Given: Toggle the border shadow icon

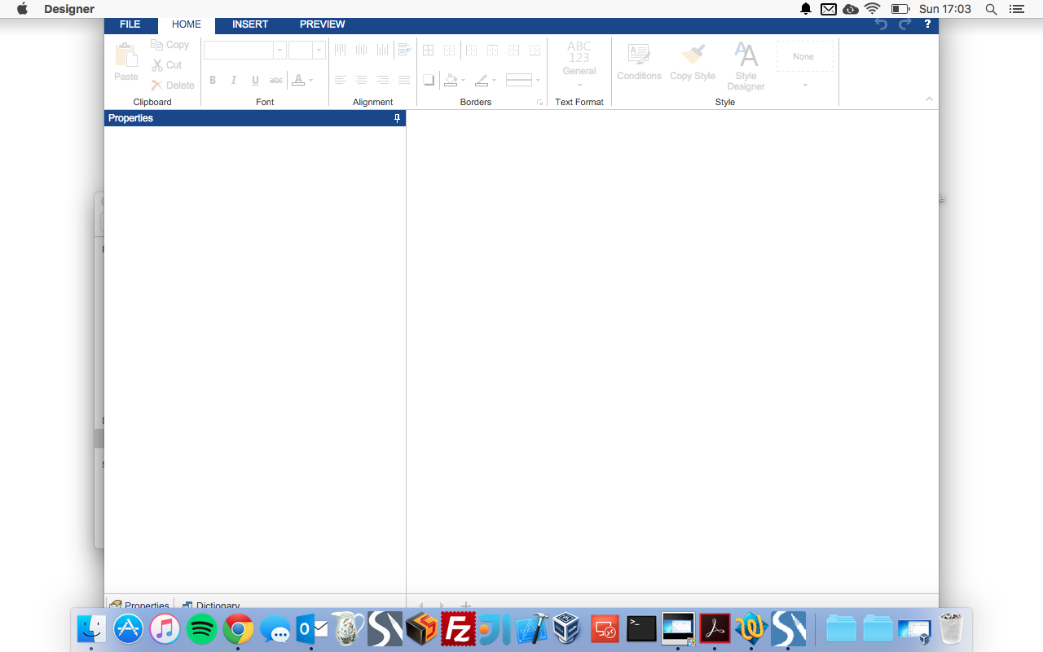Looking at the screenshot, I should pos(429,80).
